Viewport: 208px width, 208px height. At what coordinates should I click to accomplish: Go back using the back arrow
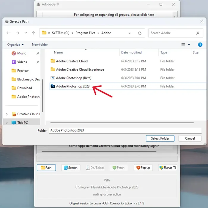pyautogui.click(x=8, y=33)
